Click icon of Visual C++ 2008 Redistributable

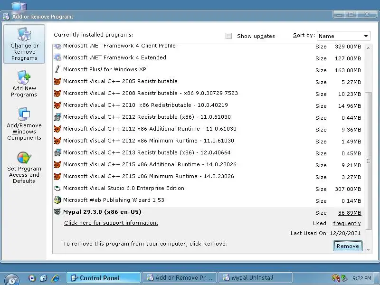[57, 93]
